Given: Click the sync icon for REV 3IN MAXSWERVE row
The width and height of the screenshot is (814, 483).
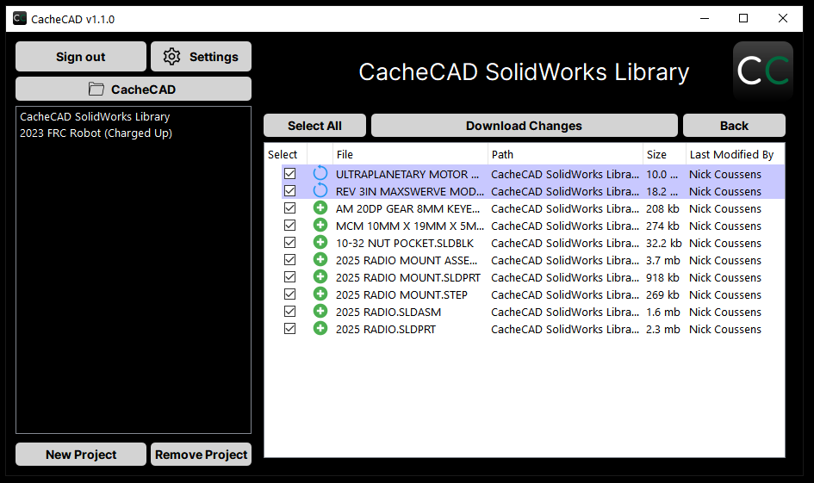Looking at the screenshot, I should point(320,190).
